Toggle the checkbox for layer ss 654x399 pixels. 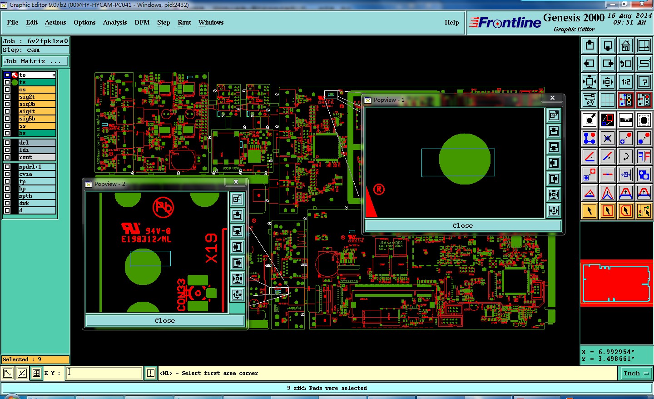tap(7, 126)
